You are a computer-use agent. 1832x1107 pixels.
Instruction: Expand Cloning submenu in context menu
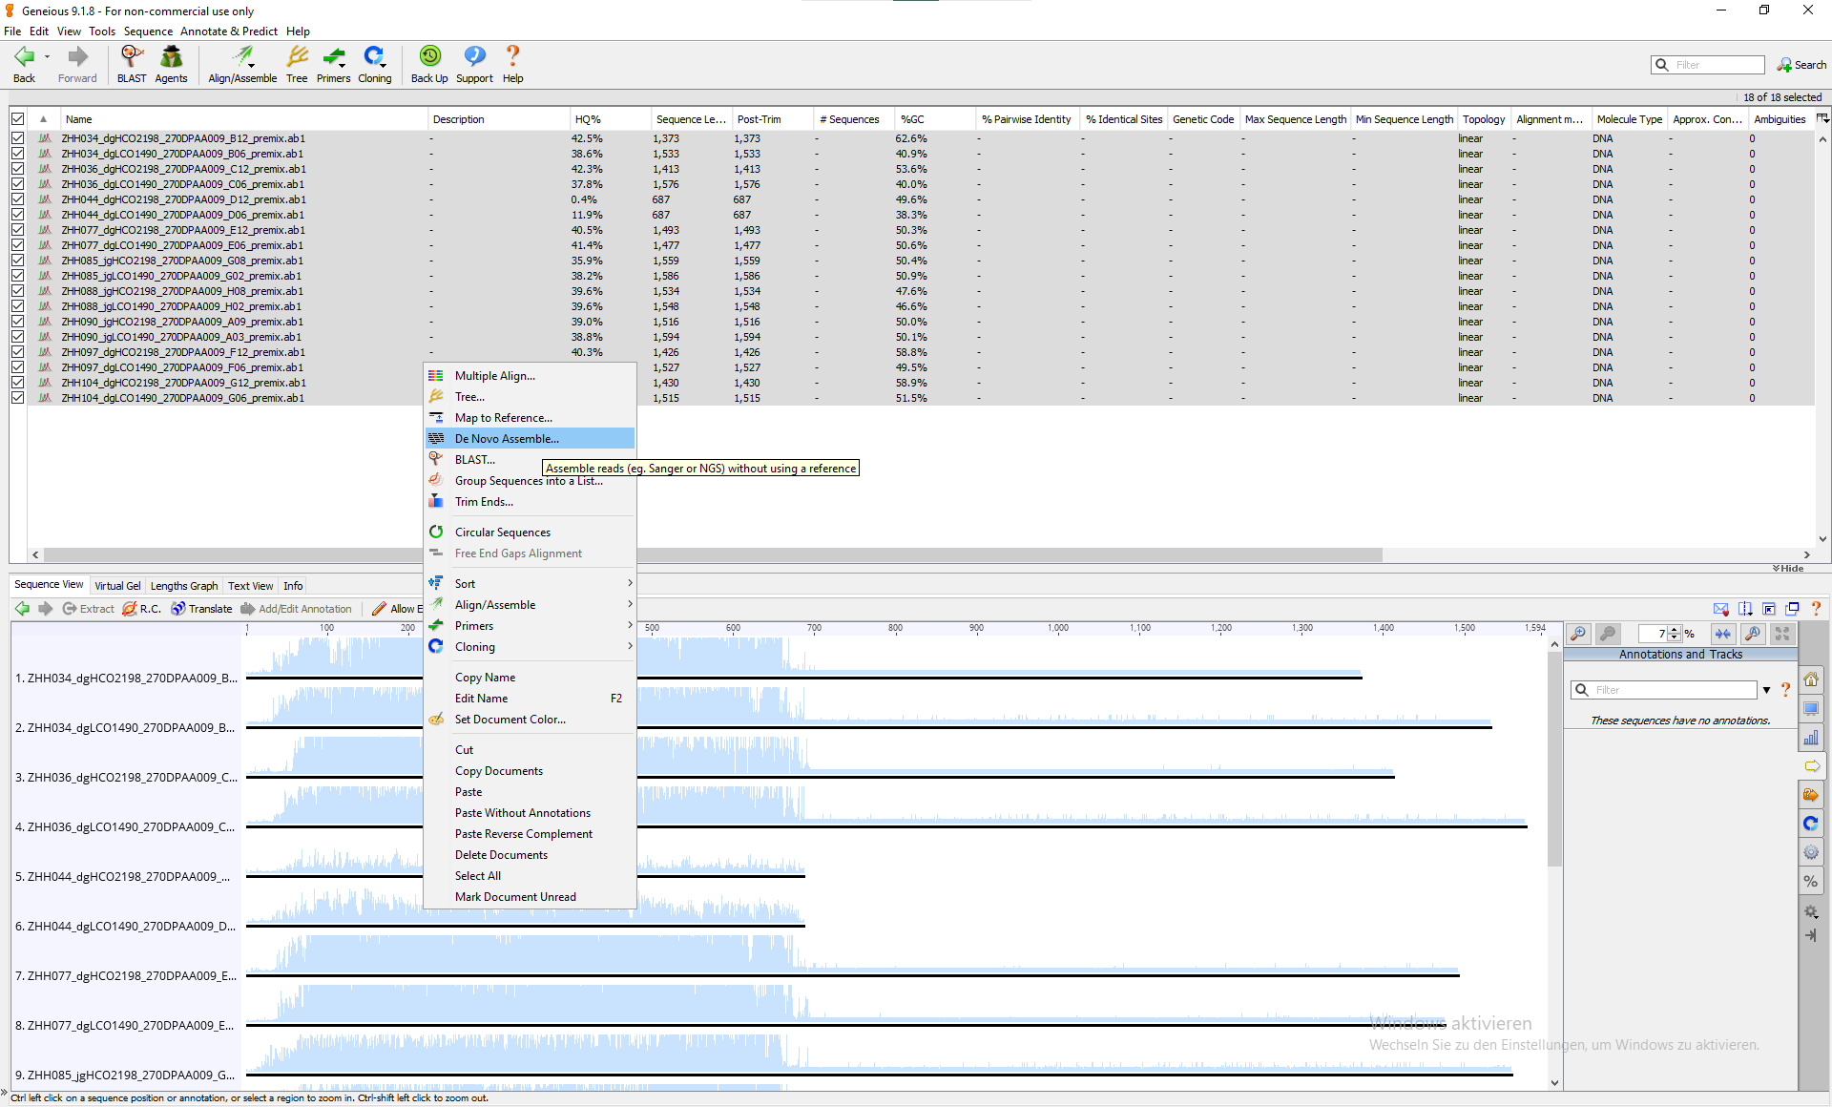tap(530, 647)
